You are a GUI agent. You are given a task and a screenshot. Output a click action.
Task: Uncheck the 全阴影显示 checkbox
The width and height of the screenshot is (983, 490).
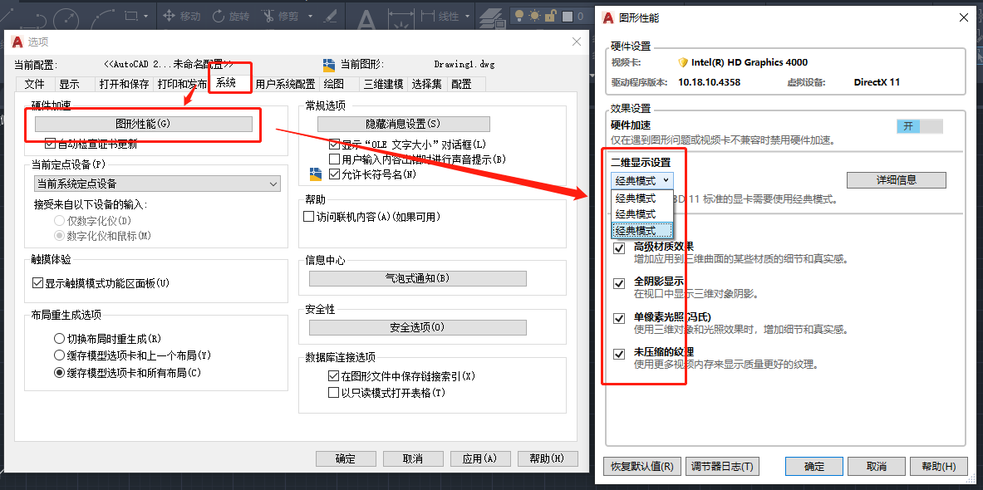tap(618, 284)
